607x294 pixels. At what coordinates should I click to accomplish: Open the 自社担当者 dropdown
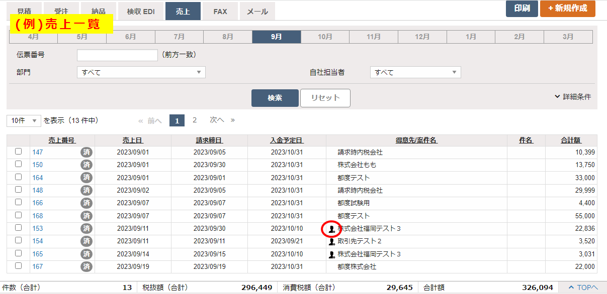(415, 72)
